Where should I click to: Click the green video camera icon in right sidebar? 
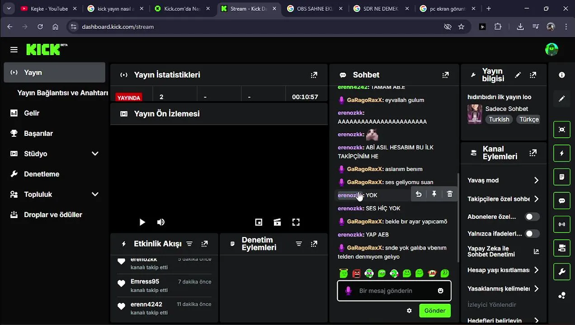(x=562, y=248)
